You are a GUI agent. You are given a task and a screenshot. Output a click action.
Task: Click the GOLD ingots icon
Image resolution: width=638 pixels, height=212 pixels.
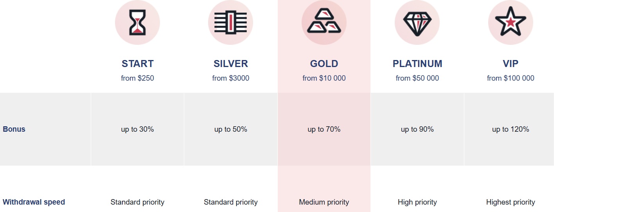tap(324, 23)
